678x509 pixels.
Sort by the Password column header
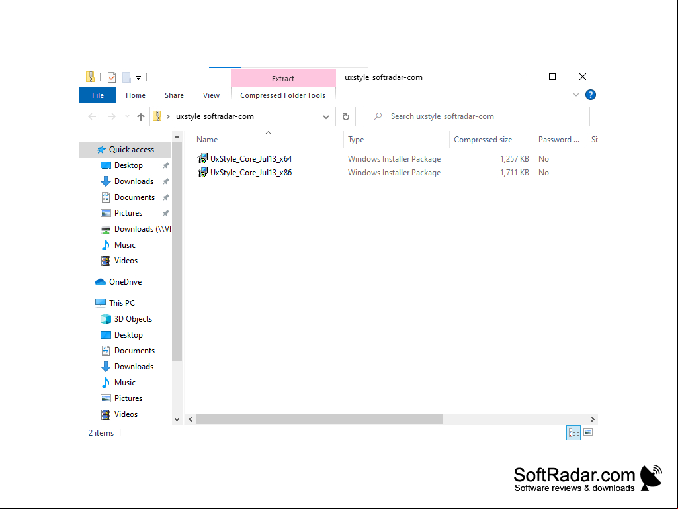coord(559,140)
